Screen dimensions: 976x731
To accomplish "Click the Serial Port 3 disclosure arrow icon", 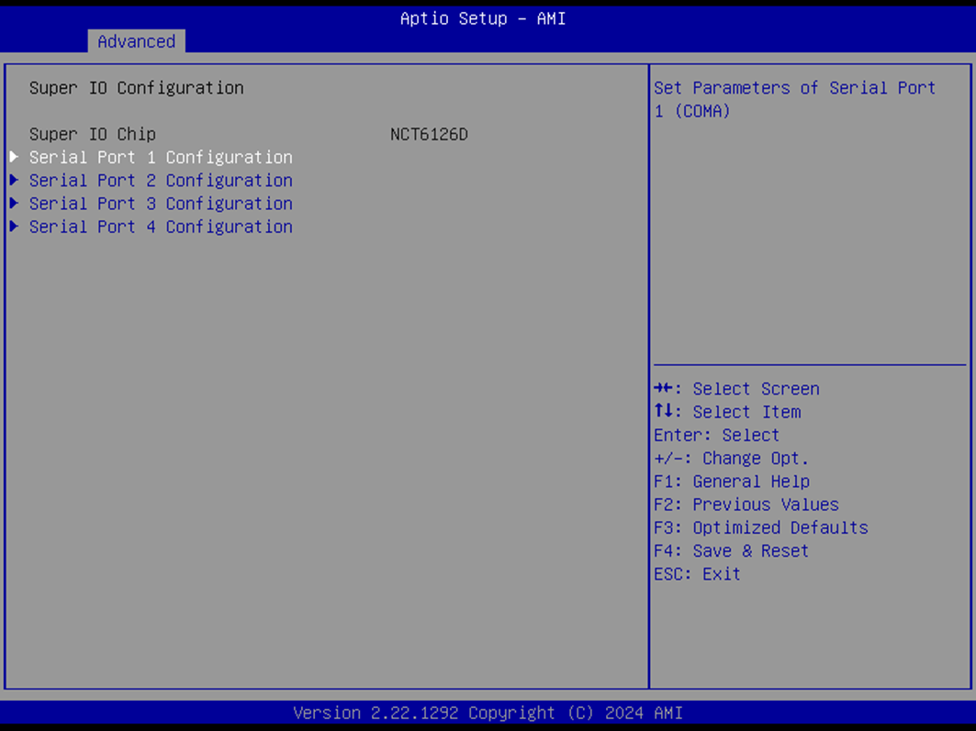I will 14,203.
